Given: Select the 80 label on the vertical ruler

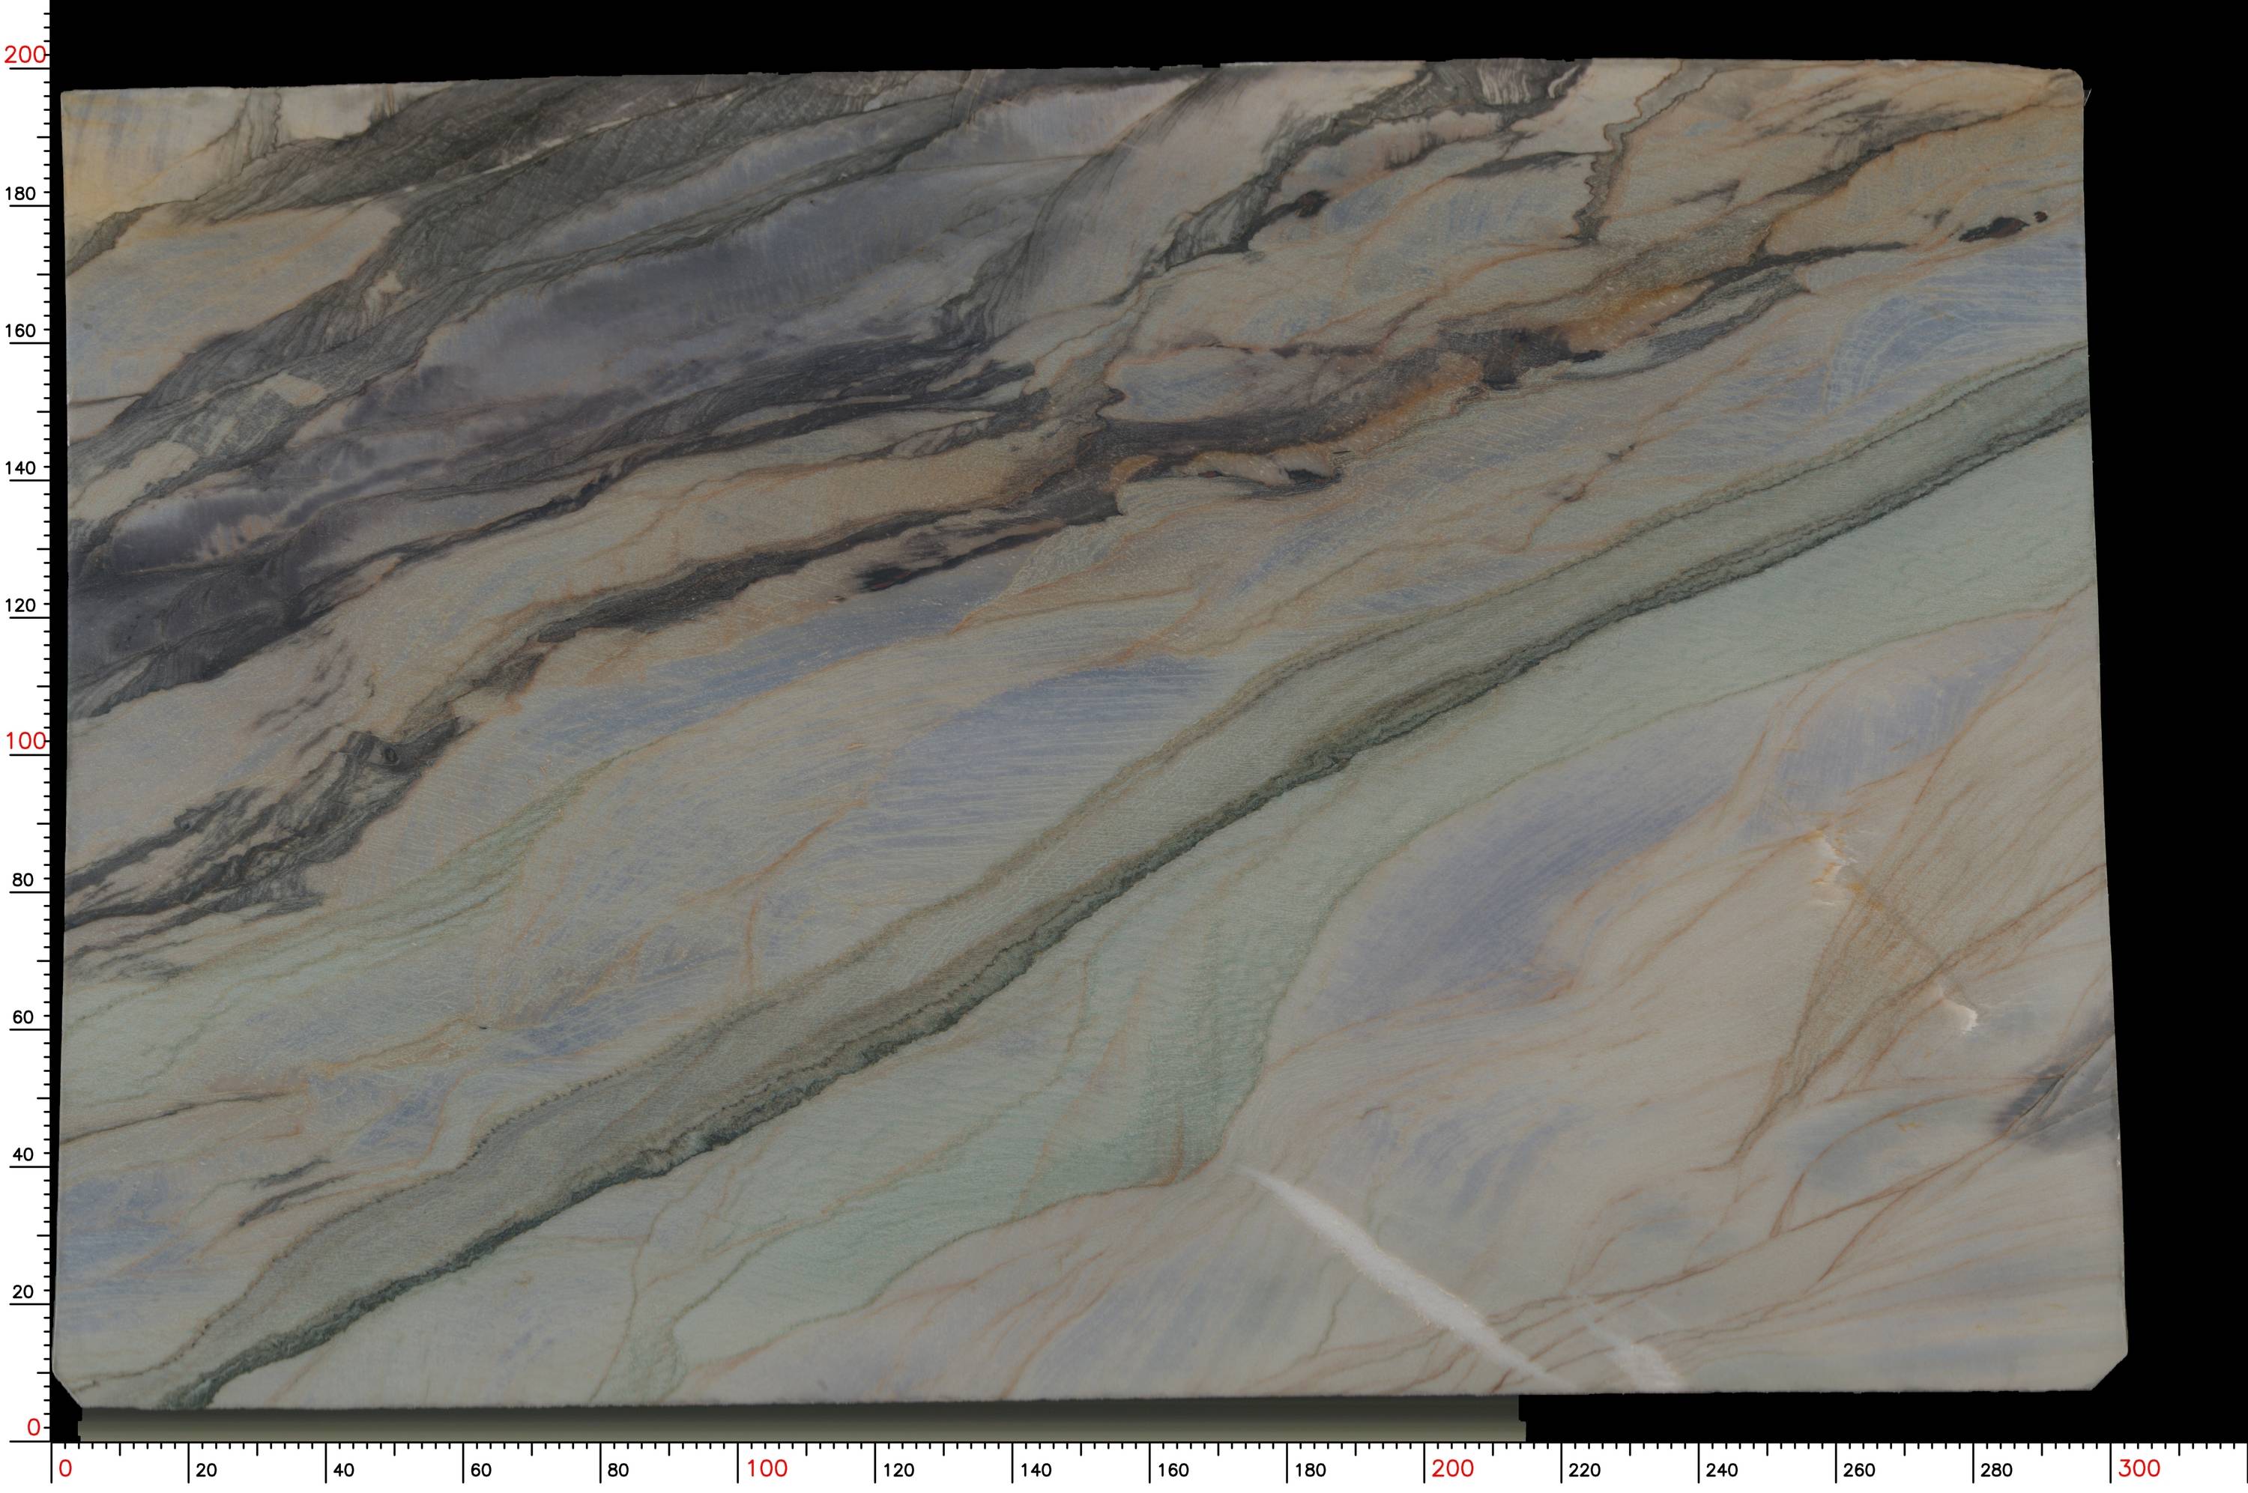Looking at the screenshot, I should coord(22,879).
